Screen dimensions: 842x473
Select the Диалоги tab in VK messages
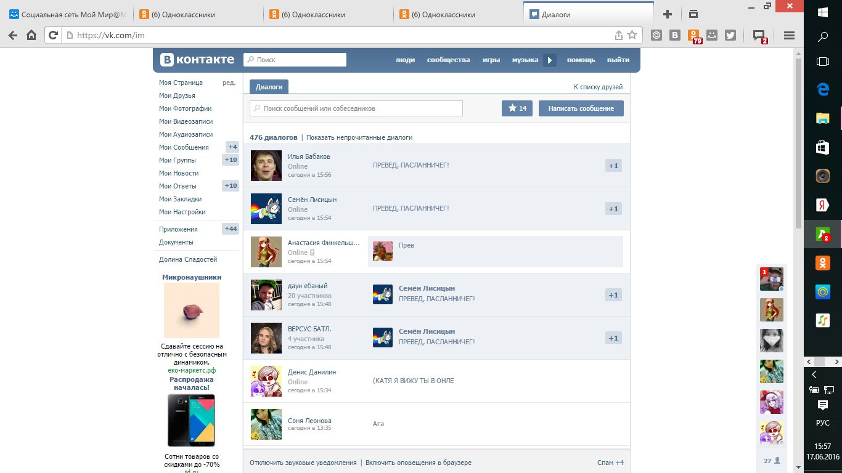[269, 87]
